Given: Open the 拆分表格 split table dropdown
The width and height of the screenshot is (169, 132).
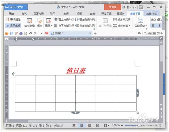Looking at the screenshot, I should pyautogui.click(x=130, y=26).
